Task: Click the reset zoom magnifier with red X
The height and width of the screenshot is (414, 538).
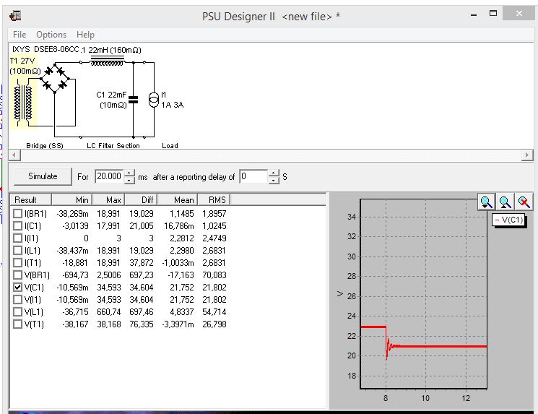Action: coord(524,203)
